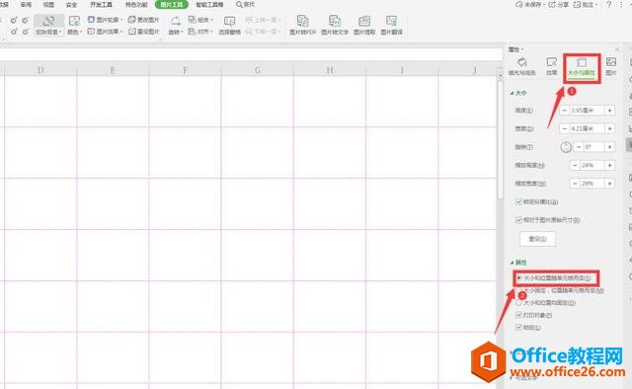The height and width of the screenshot is (389, 632).
Task: Click the help question mark icon
Action: coord(608,4)
